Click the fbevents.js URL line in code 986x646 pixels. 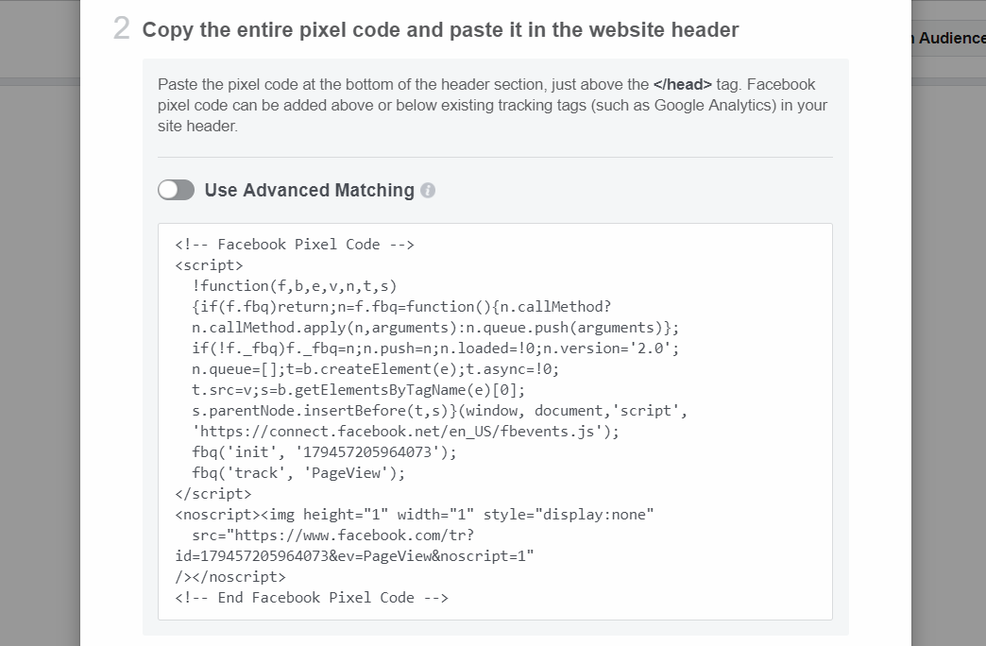click(405, 432)
